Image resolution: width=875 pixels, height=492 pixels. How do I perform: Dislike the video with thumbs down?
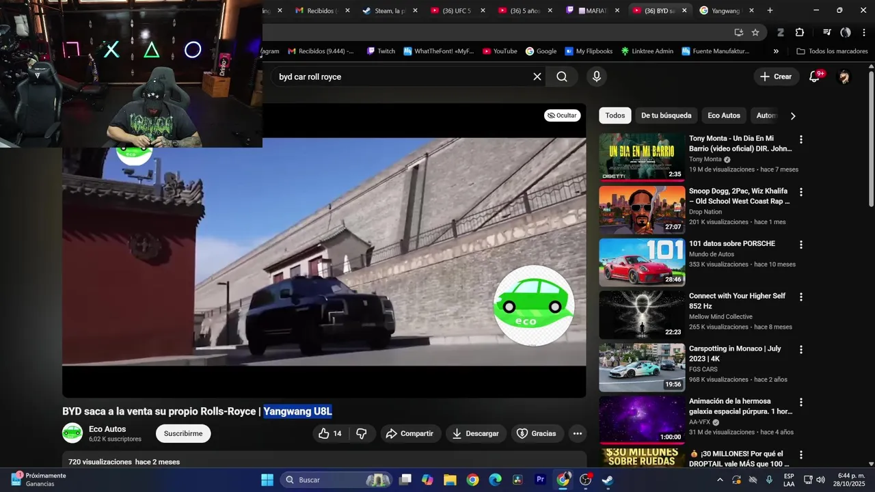coord(362,433)
